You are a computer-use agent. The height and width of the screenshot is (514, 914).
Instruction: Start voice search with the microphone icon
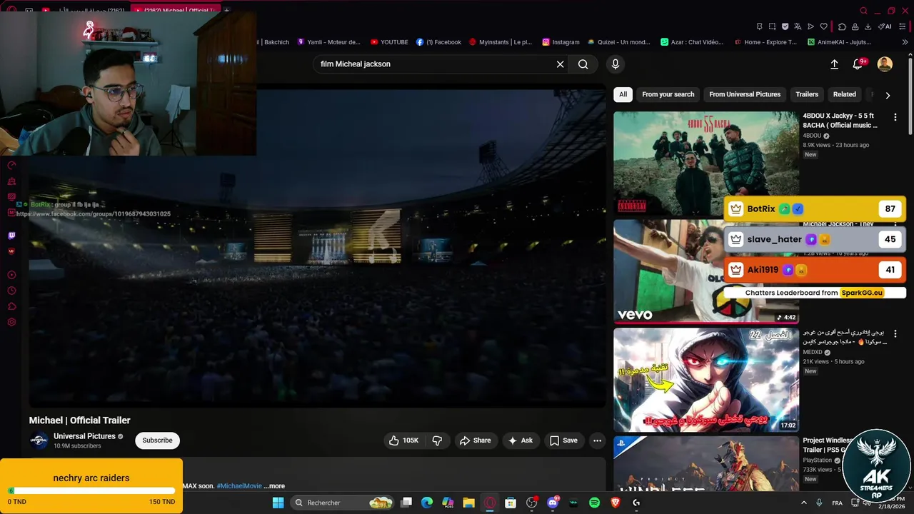(616, 64)
